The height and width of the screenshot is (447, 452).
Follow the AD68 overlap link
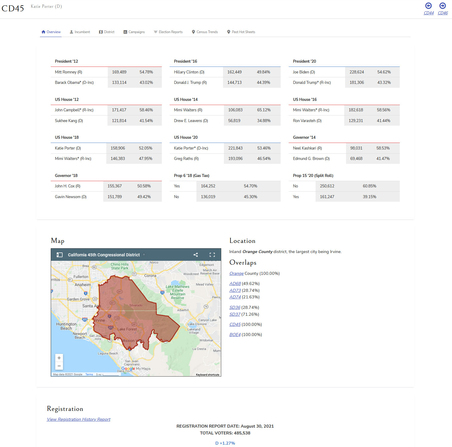click(x=235, y=284)
